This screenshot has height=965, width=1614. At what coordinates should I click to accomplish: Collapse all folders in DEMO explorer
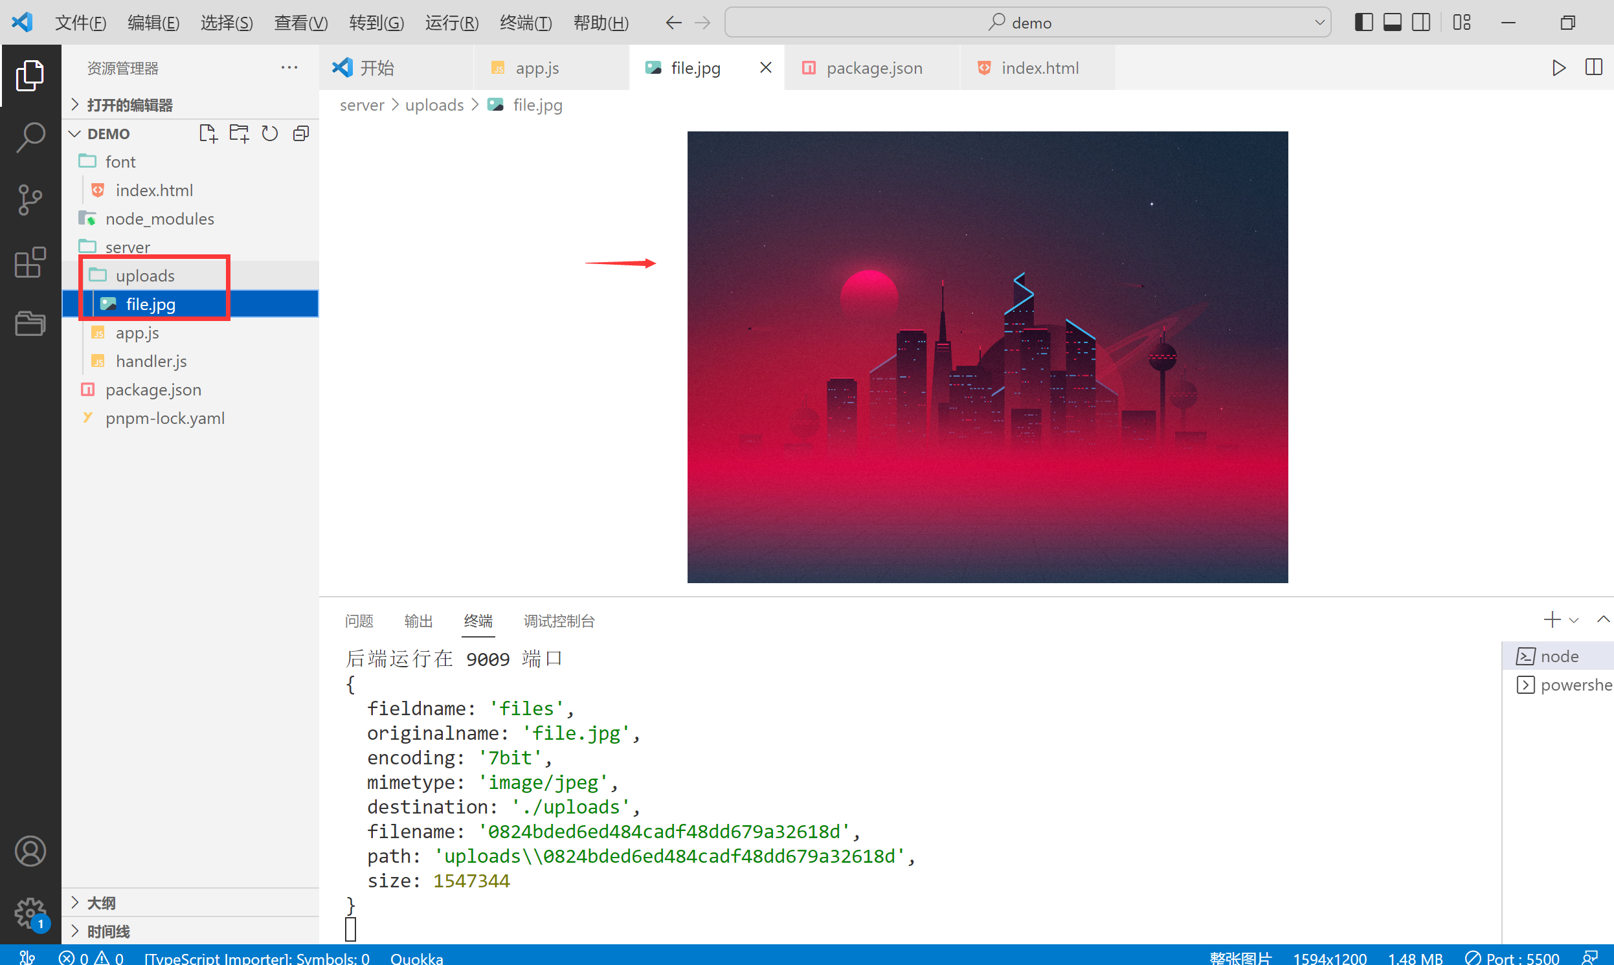301,134
